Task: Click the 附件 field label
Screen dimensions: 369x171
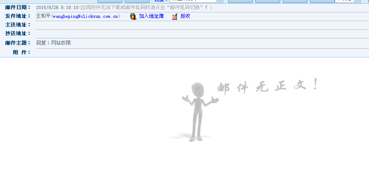Action: pos(21,52)
